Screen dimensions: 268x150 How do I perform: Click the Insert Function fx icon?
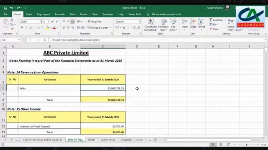[x=45, y=40]
